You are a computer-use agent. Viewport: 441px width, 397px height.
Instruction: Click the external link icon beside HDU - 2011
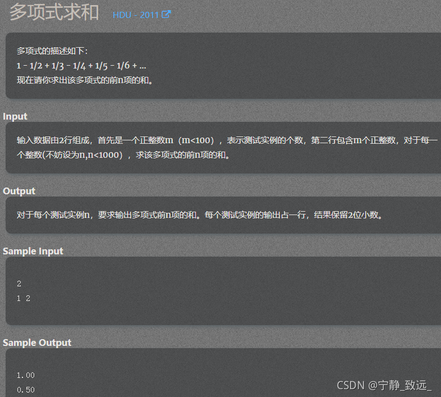point(166,14)
